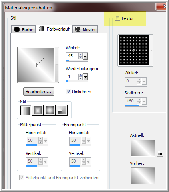This screenshot has height=192, width=169.
Task: Click the Farbverlauf tab label
Action: [58, 29]
